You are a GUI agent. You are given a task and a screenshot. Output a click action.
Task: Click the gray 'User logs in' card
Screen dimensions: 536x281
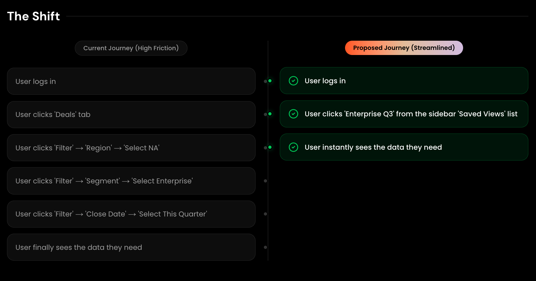coord(131,81)
